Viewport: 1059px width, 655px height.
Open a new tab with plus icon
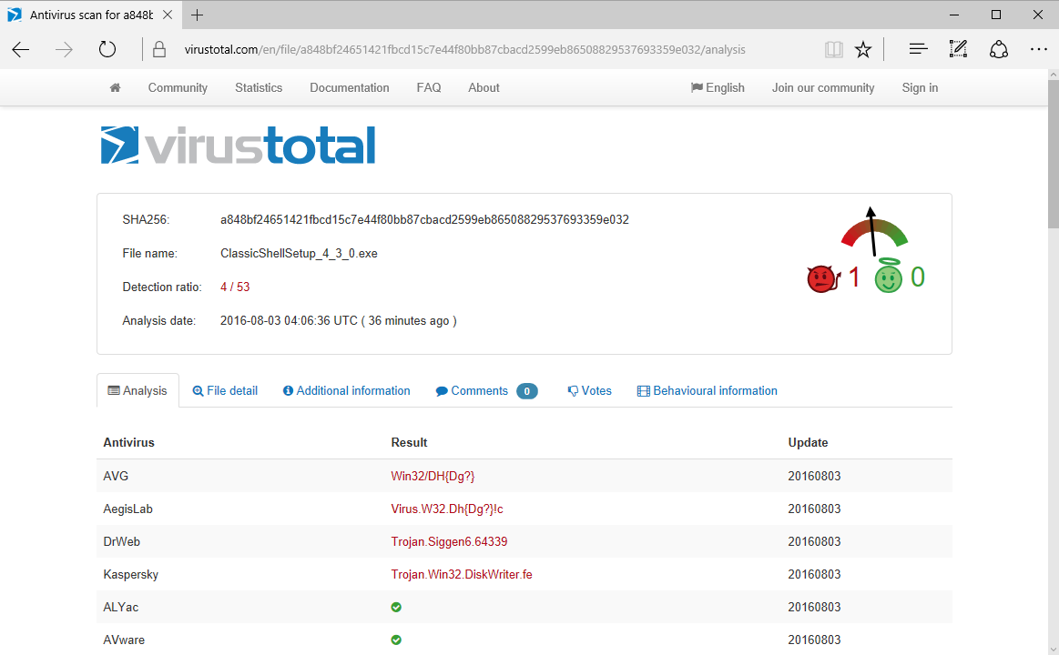(197, 15)
